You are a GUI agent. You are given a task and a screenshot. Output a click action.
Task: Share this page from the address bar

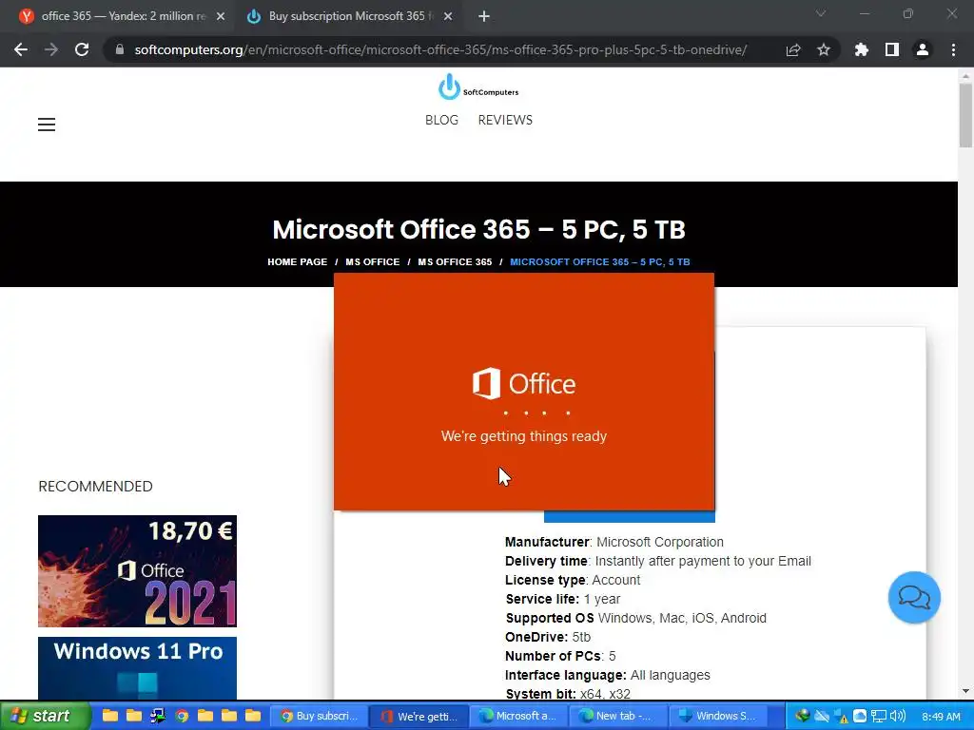pyautogui.click(x=793, y=50)
